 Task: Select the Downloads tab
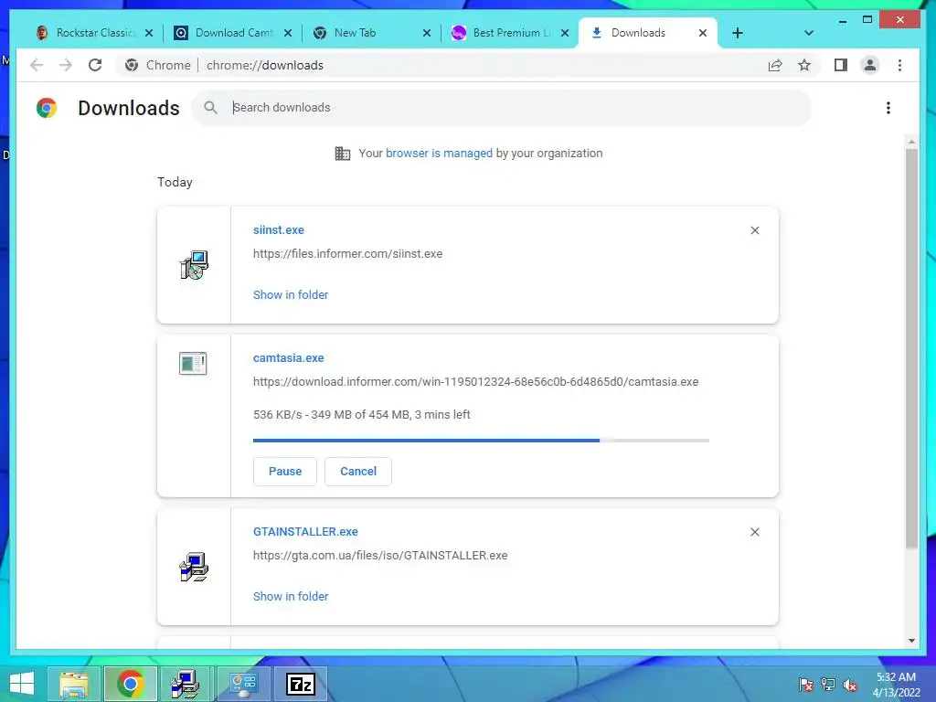pos(647,33)
